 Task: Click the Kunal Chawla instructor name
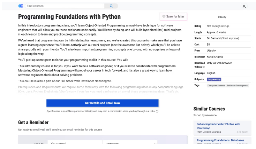point(215,57)
